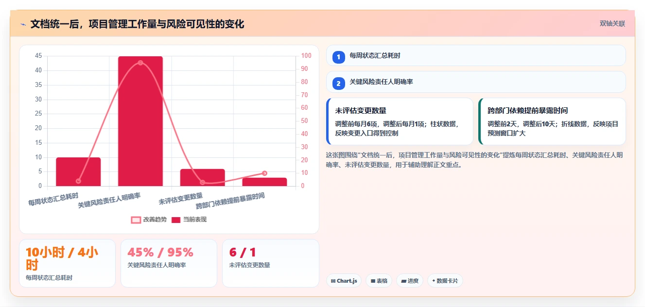
Task: Click the left axis value 20
Action: click(x=38, y=128)
